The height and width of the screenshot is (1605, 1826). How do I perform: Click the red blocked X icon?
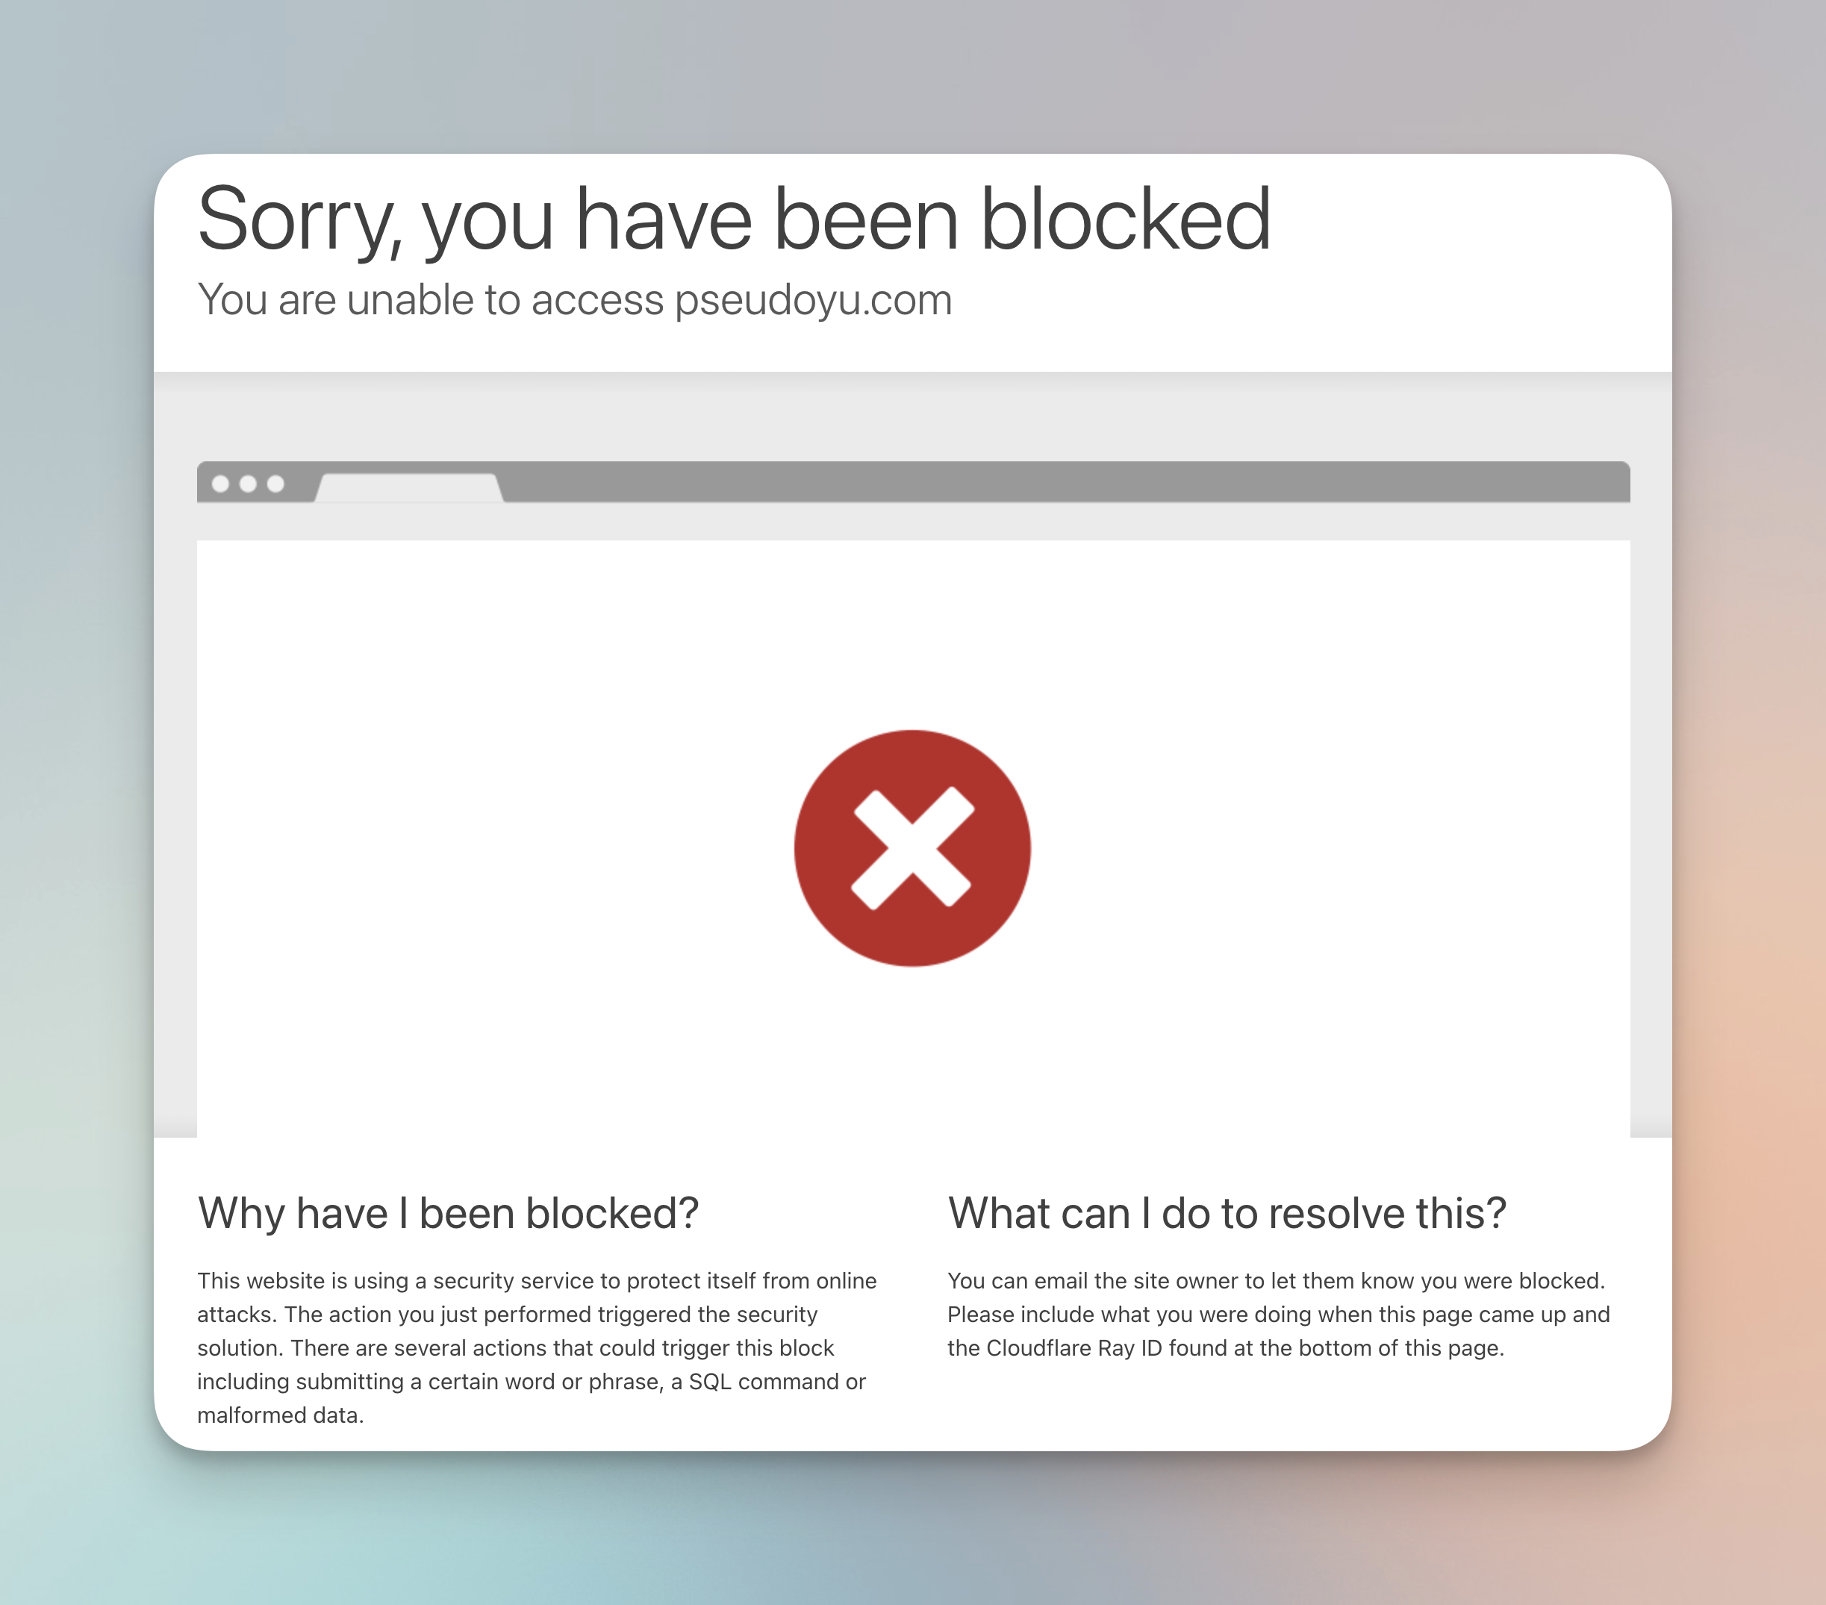point(912,847)
